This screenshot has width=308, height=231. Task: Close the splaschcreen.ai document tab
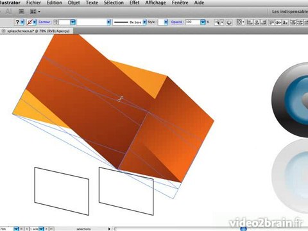coord(3,31)
